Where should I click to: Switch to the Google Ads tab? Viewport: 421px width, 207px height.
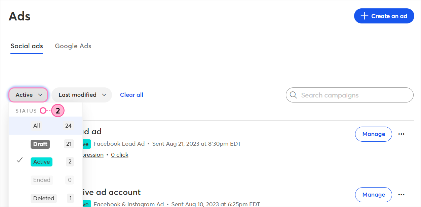click(73, 46)
